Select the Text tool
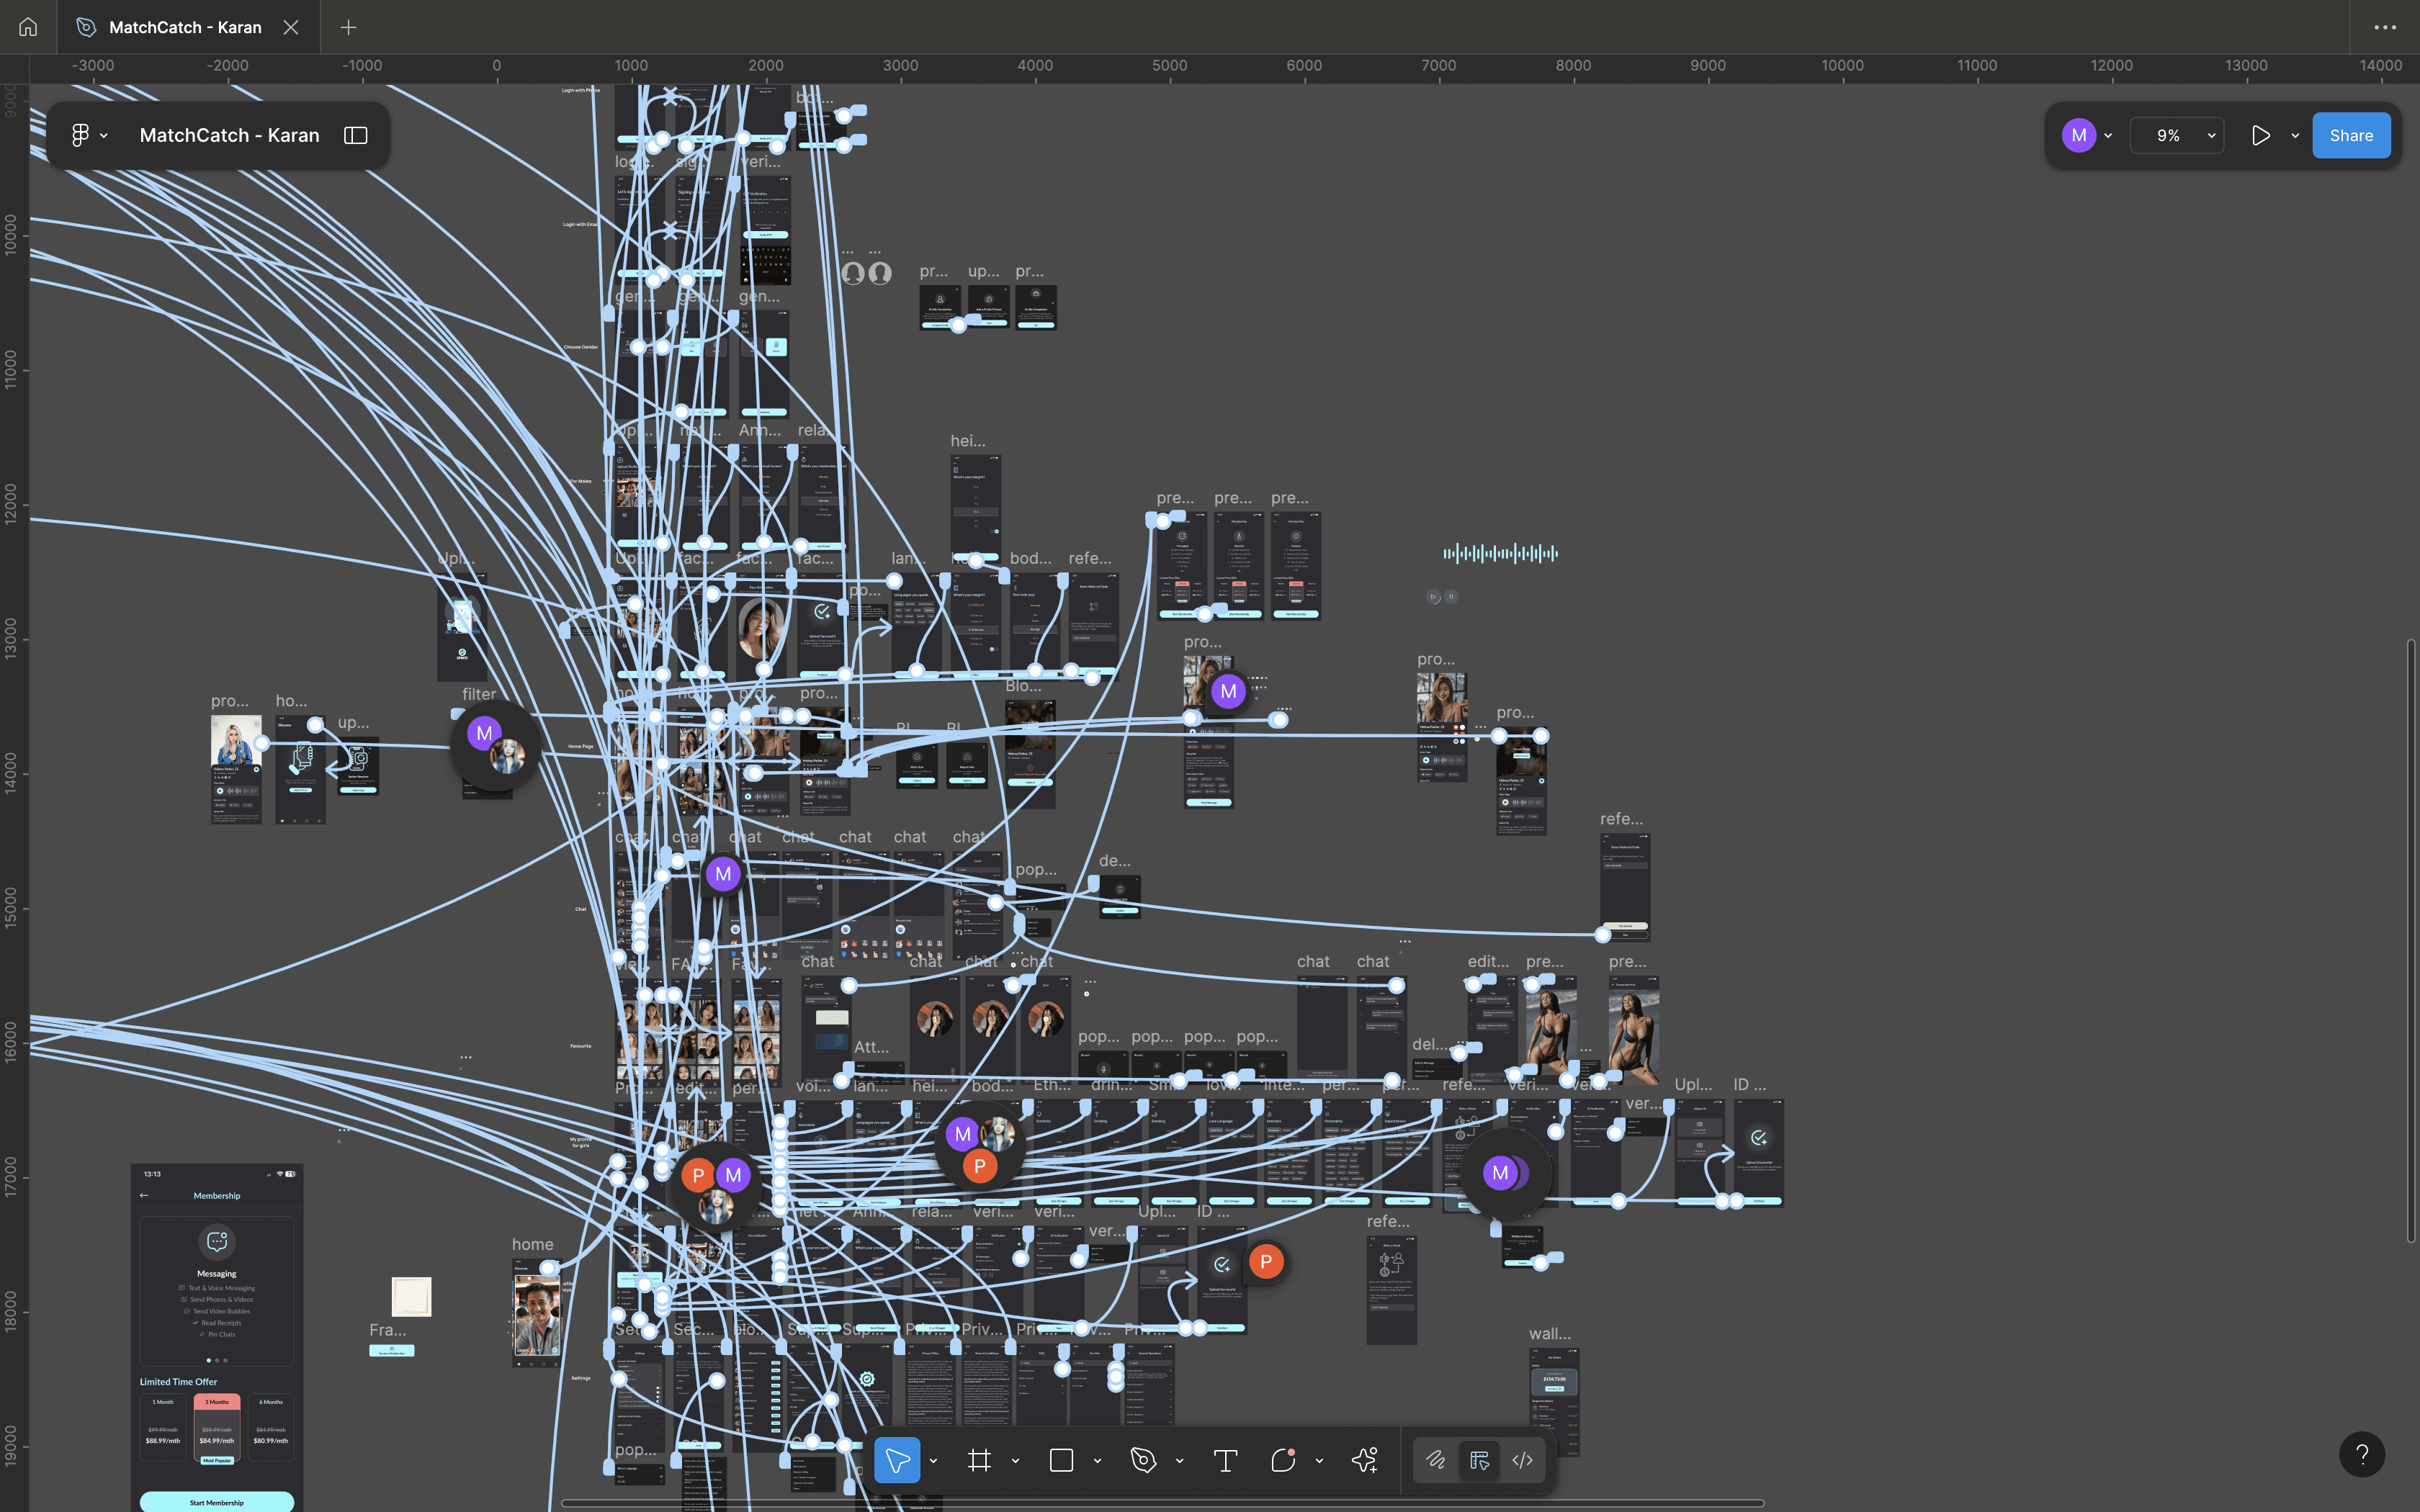 1225,1461
